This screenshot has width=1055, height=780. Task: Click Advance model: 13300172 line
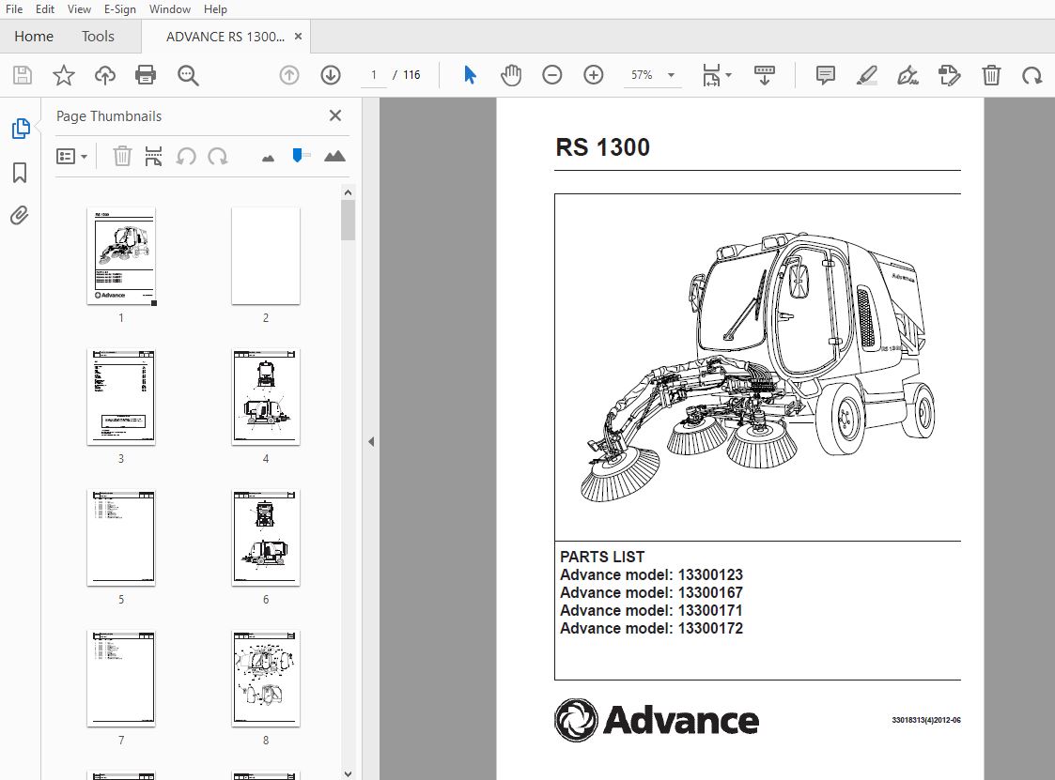(651, 628)
